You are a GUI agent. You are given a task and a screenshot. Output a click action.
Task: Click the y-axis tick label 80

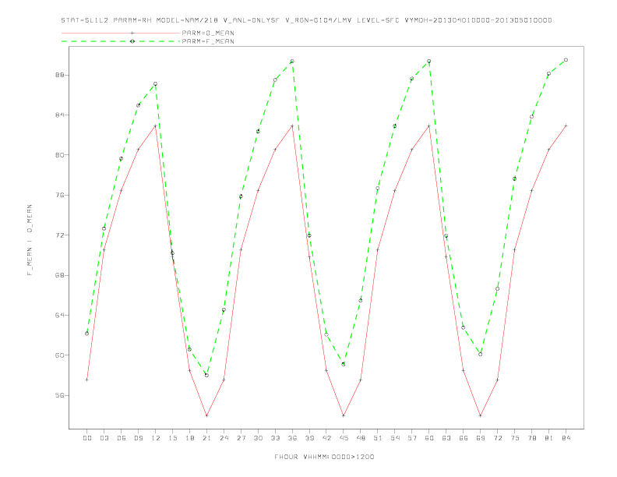(x=60, y=155)
